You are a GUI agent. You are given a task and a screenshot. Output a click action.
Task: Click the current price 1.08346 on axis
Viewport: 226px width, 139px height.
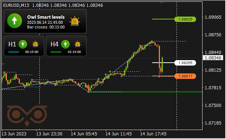click(x=213, y=58)
